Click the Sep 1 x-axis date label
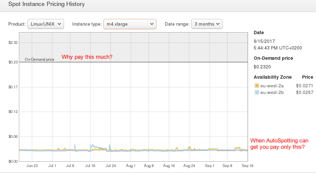Viewport: 316px width, 173px height. tap(210, 166)
